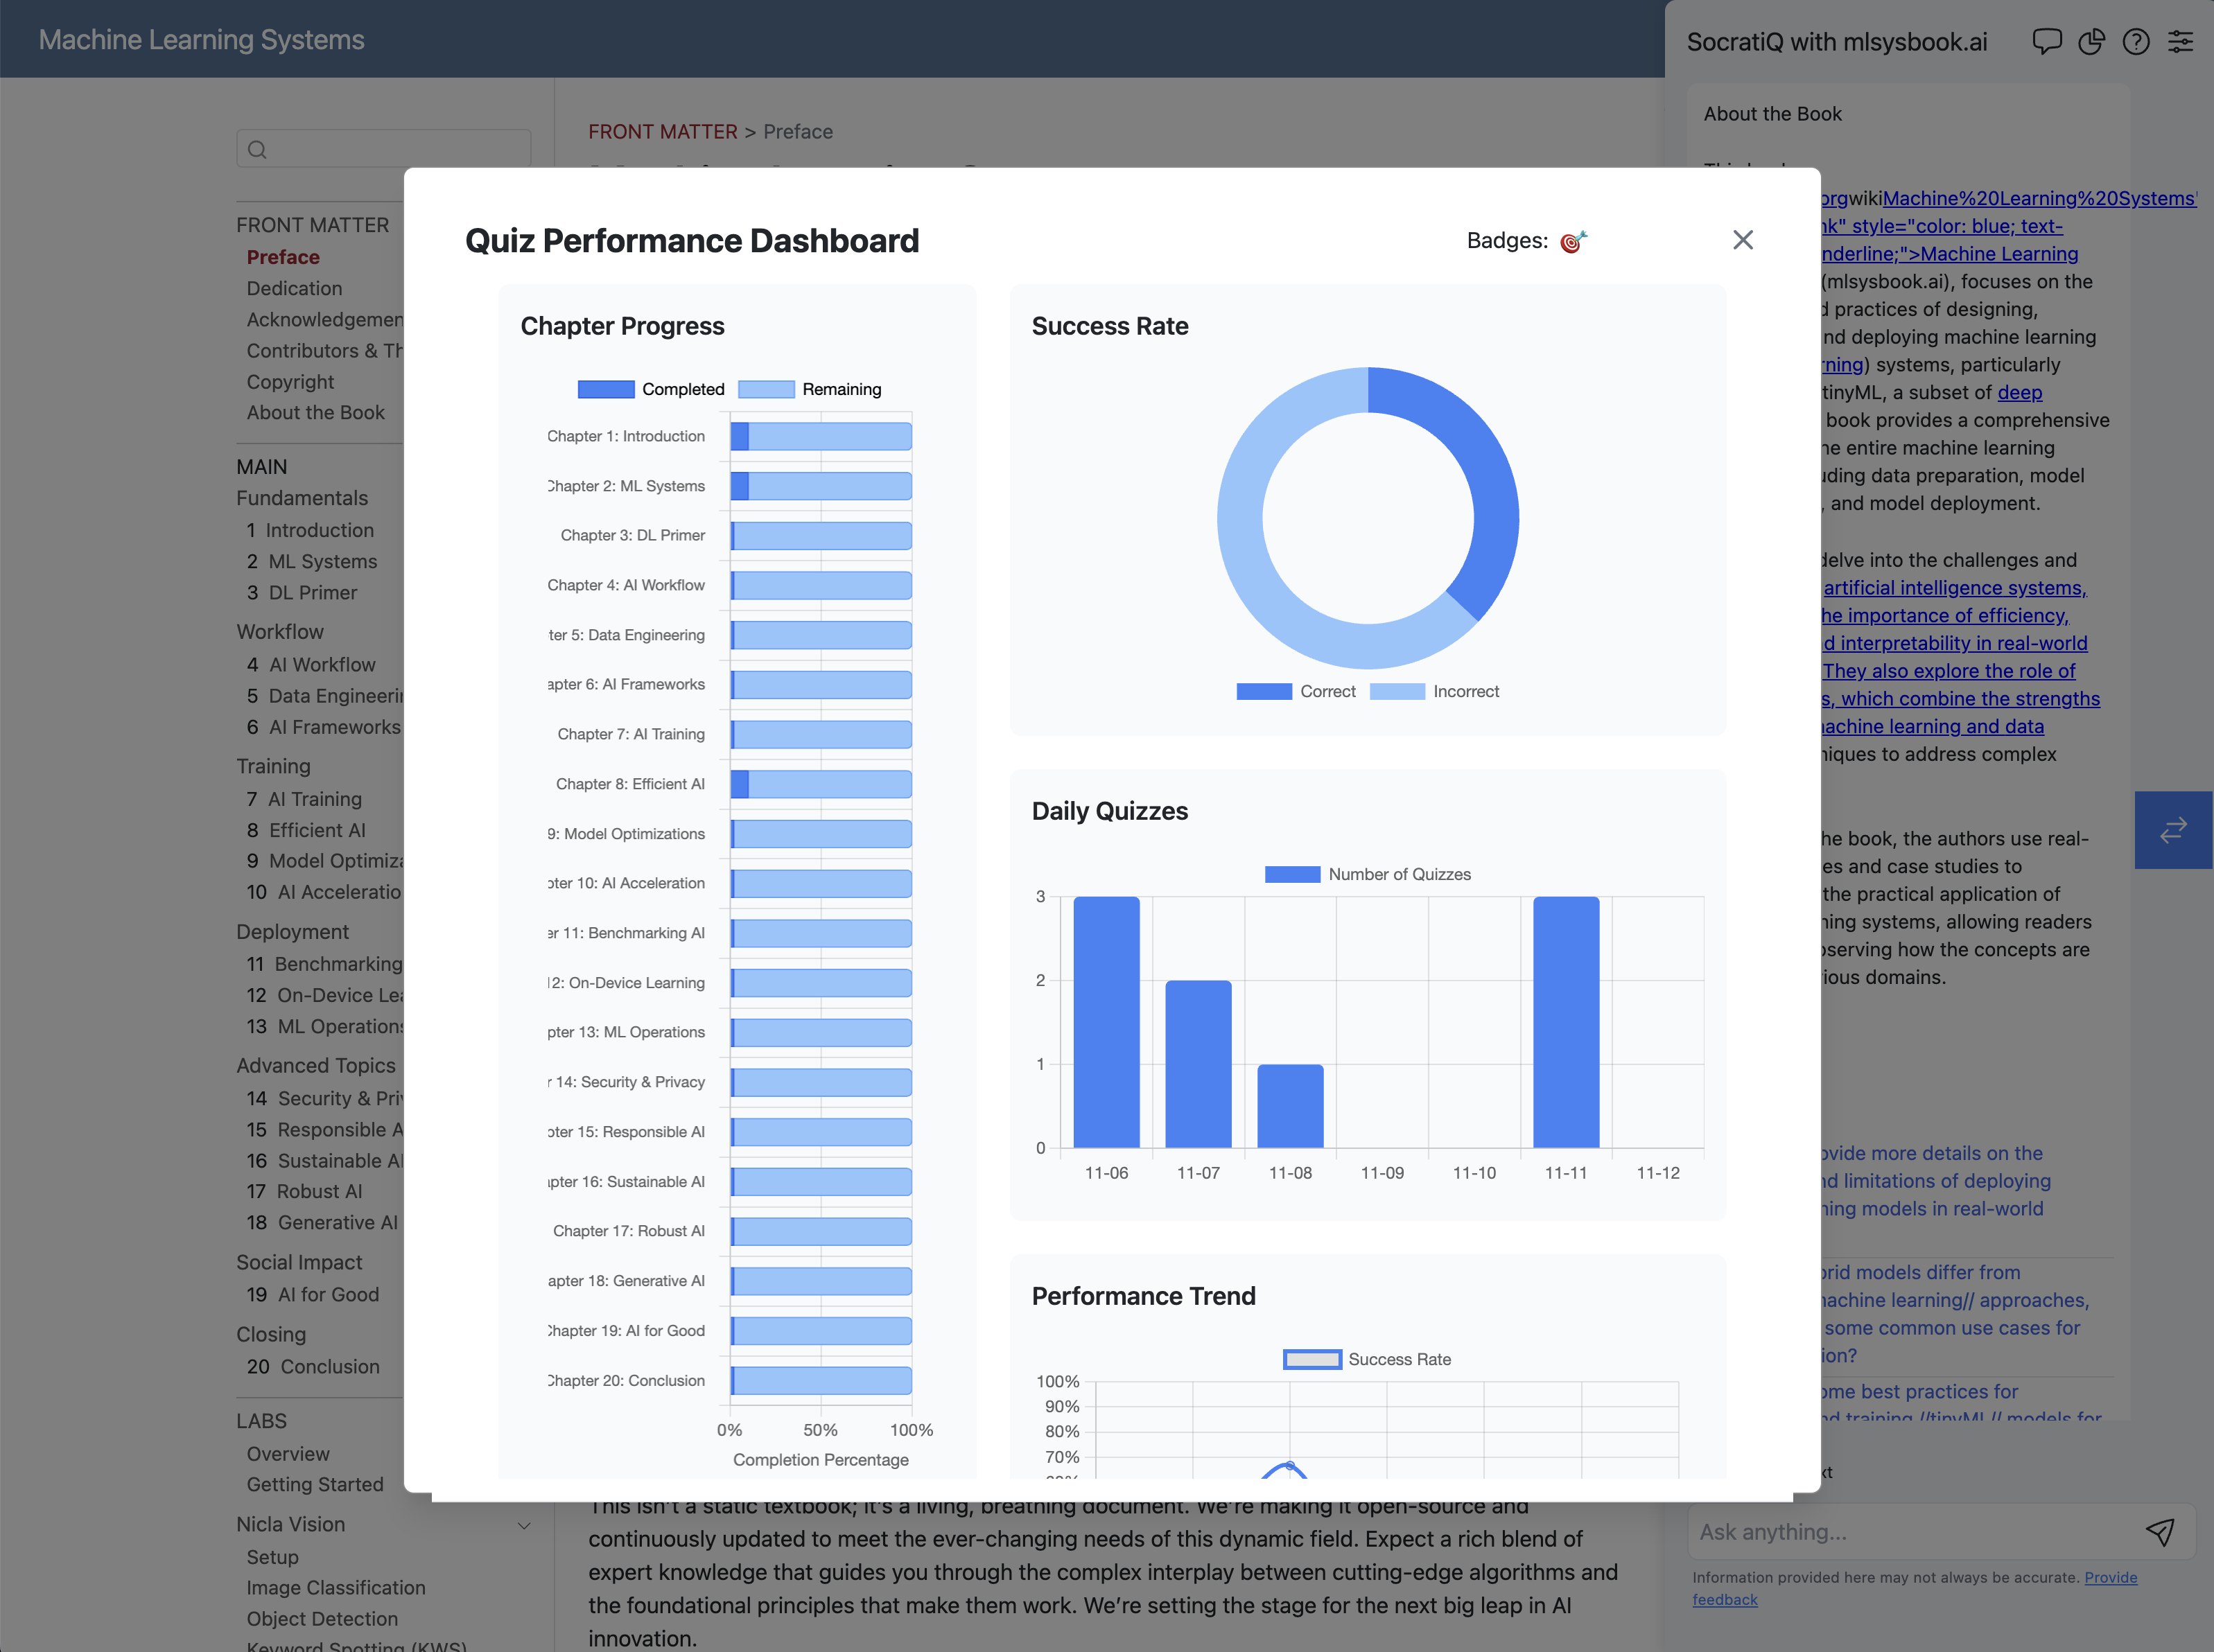The width and height of the screenshot is (2214, 1652).
Task: Click the sidebar search magnifier icon
Action: click(257, 150)
